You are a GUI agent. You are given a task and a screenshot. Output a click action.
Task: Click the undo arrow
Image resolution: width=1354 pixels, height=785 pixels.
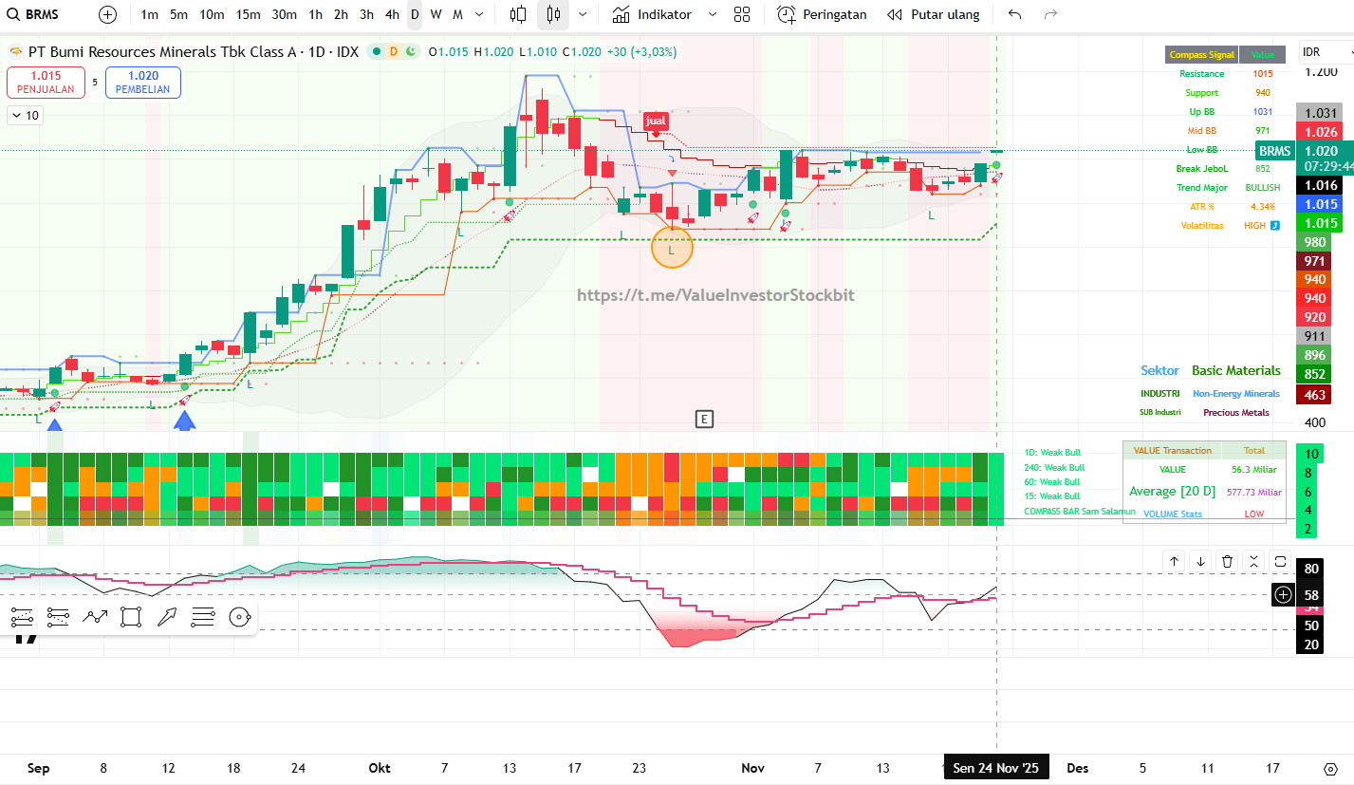pos(1015,14)
